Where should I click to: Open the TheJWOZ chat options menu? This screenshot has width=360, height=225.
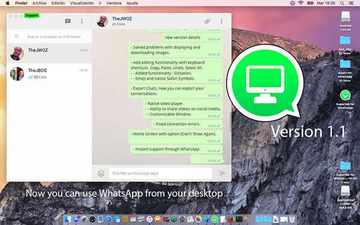click(x=221, y=21)
